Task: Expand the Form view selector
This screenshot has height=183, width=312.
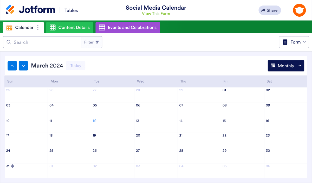Action: pyautogui.click(x=294, y=42)
